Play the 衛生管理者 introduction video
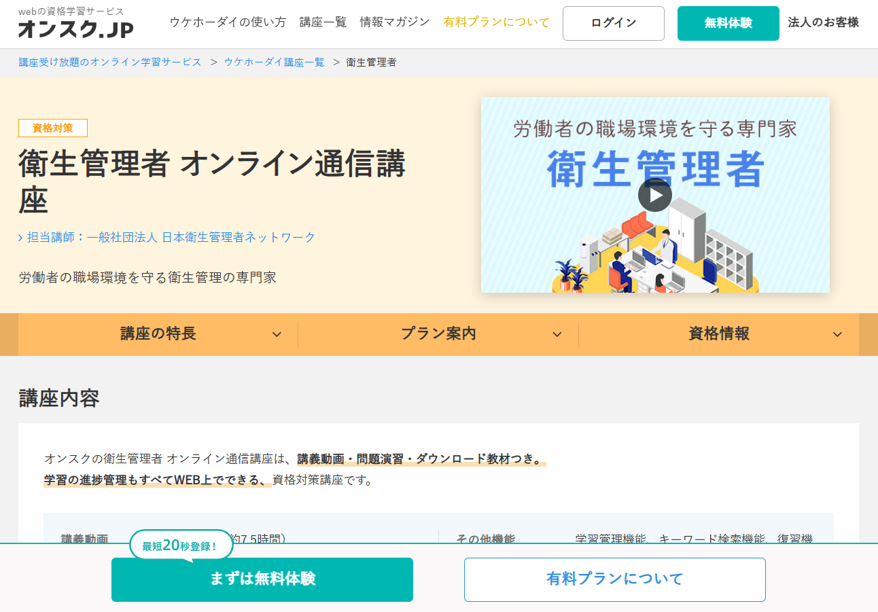Viewport: 878px width, 612px height. coord(654,196)
